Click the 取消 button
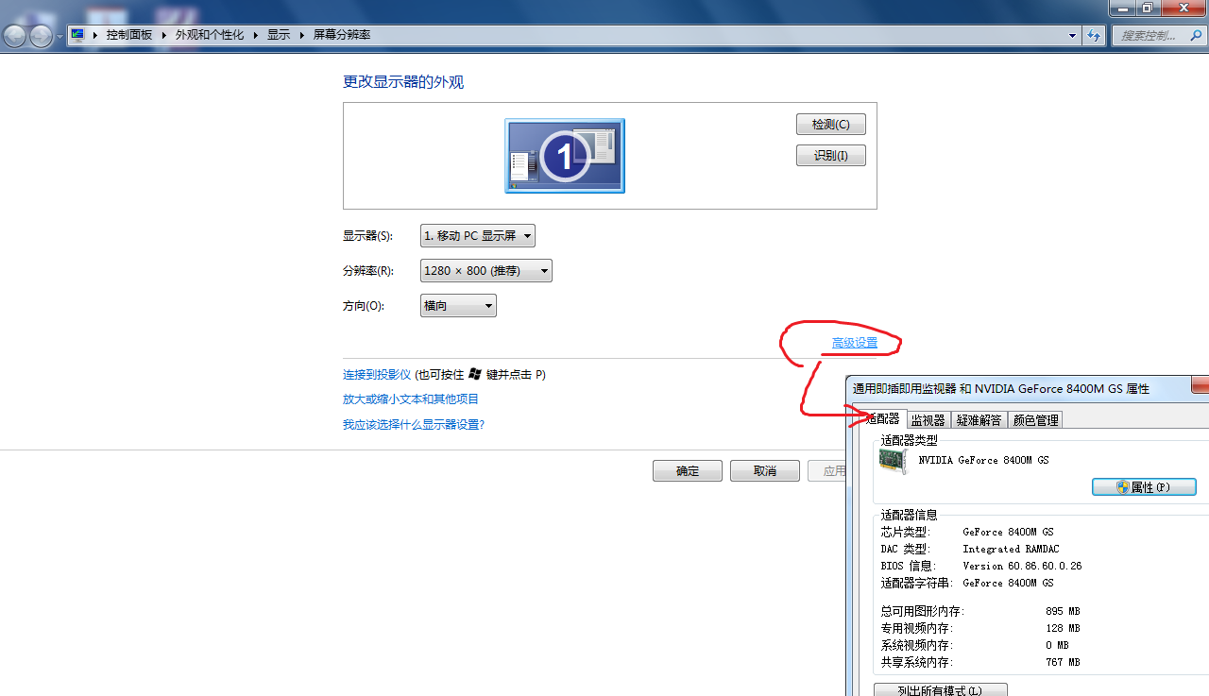 click(x=765, y=471)
